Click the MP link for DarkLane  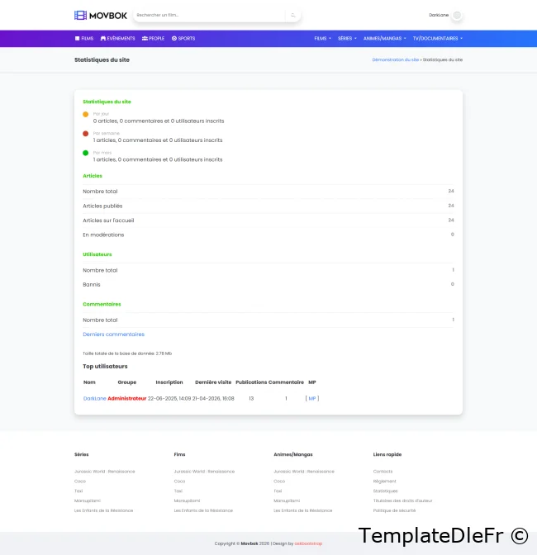pos(311,398)
